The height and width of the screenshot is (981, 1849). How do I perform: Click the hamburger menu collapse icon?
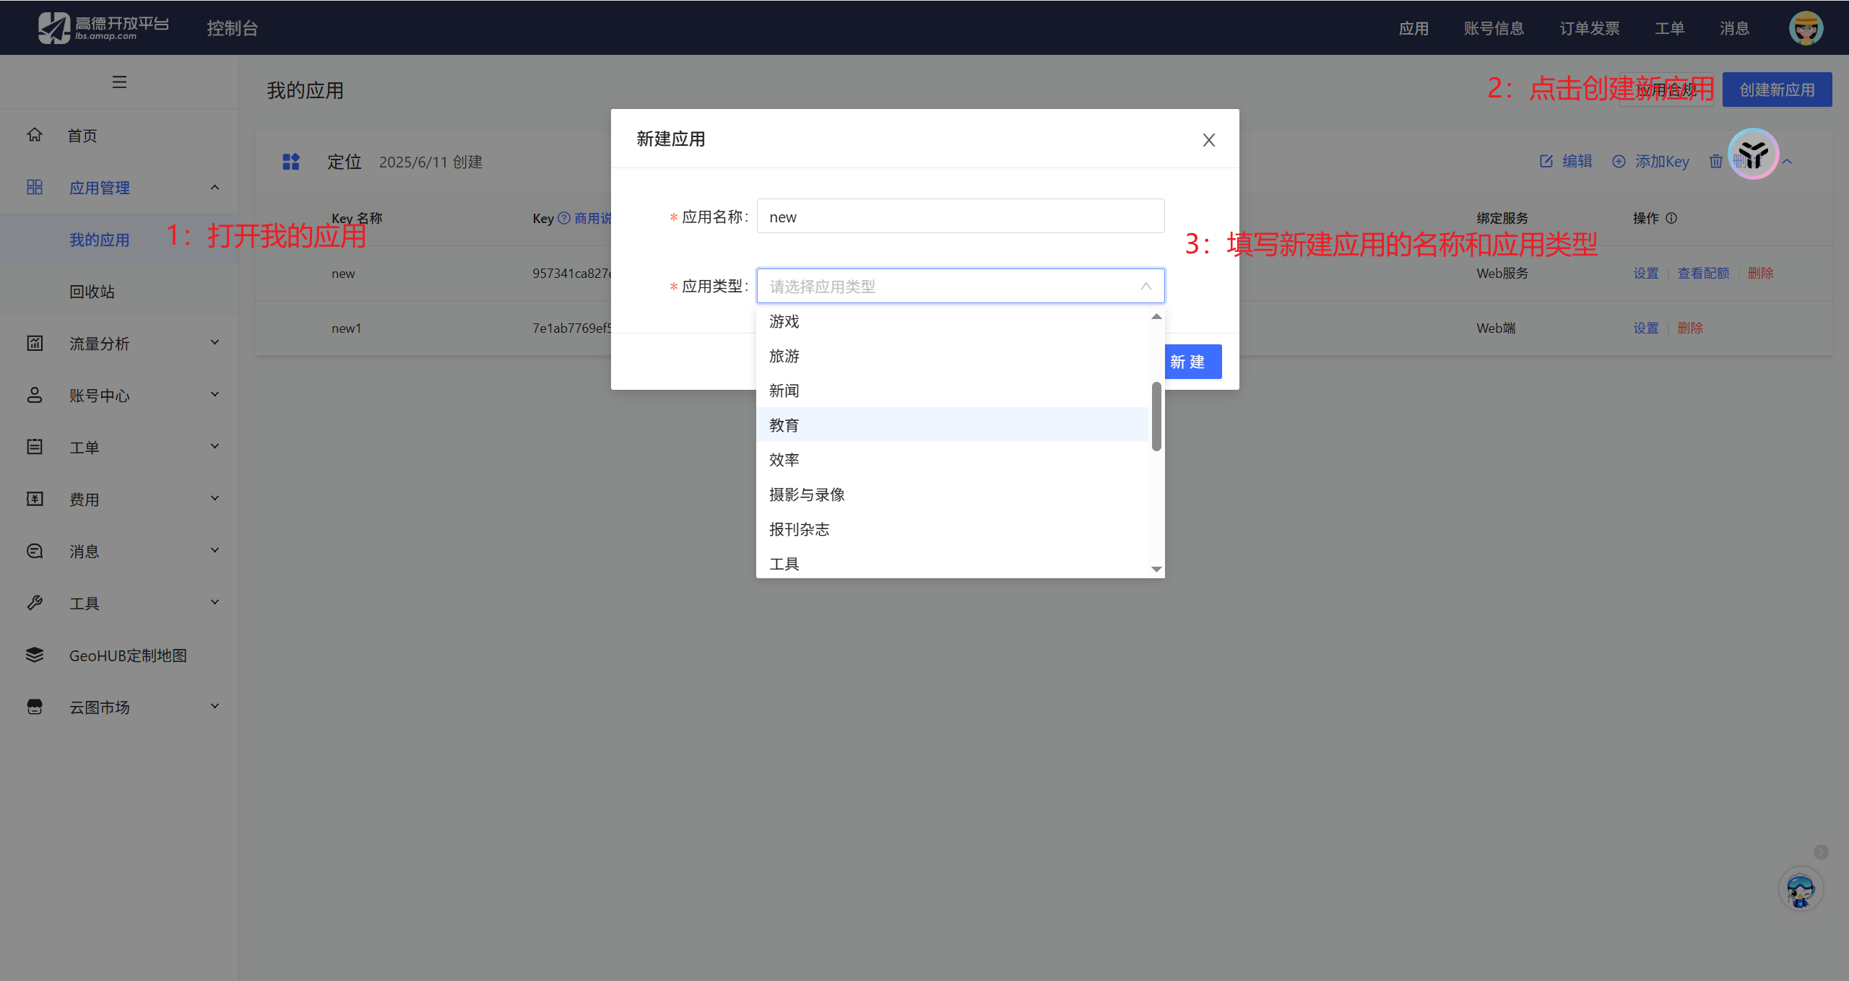pyautogui.click(x=119, y=82)
